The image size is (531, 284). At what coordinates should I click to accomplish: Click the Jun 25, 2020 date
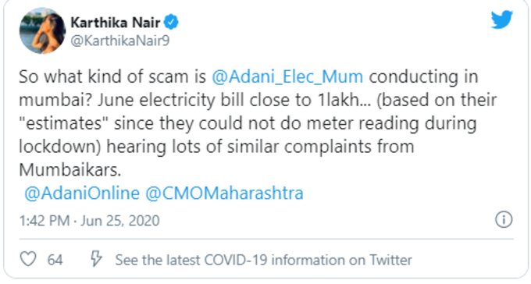click(x=120, y=221)
